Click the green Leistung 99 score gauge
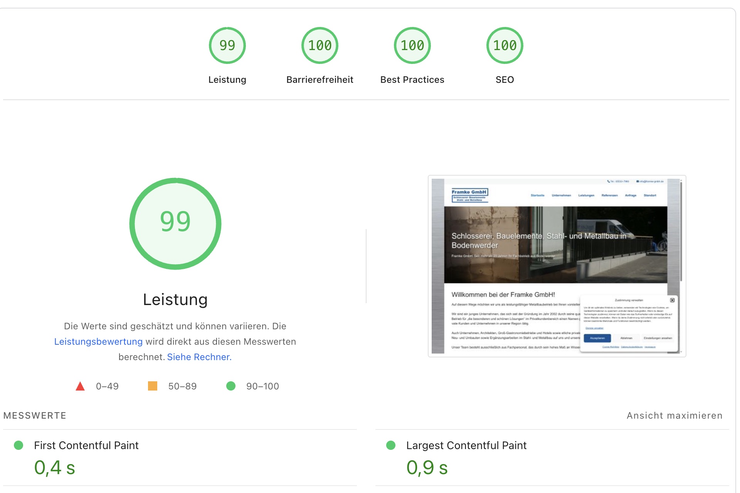740x493 pixels. pyautogui.click(x=227, y=45)
